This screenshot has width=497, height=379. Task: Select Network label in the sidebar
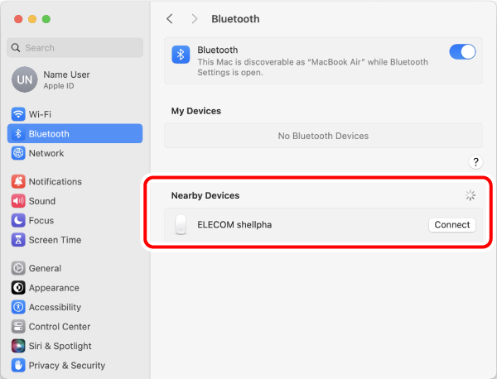[x=46, y=153]
